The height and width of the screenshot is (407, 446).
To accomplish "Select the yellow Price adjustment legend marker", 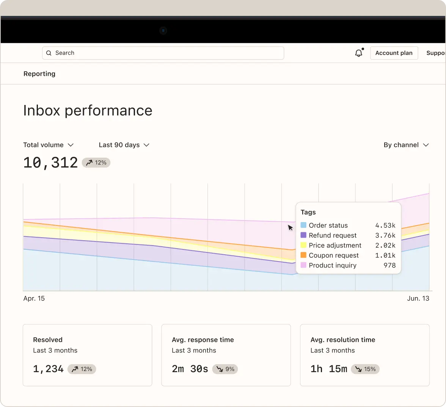I will coord(303,245).
